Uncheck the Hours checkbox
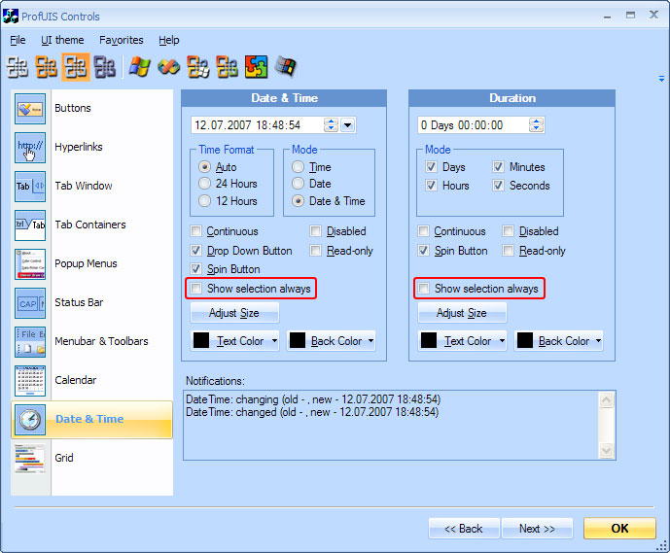 click(x=431, y=186)
